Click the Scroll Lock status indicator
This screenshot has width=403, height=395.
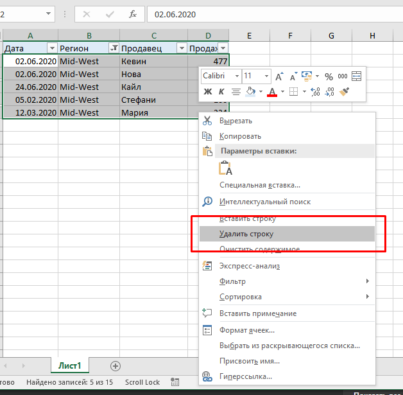[142, 382]
